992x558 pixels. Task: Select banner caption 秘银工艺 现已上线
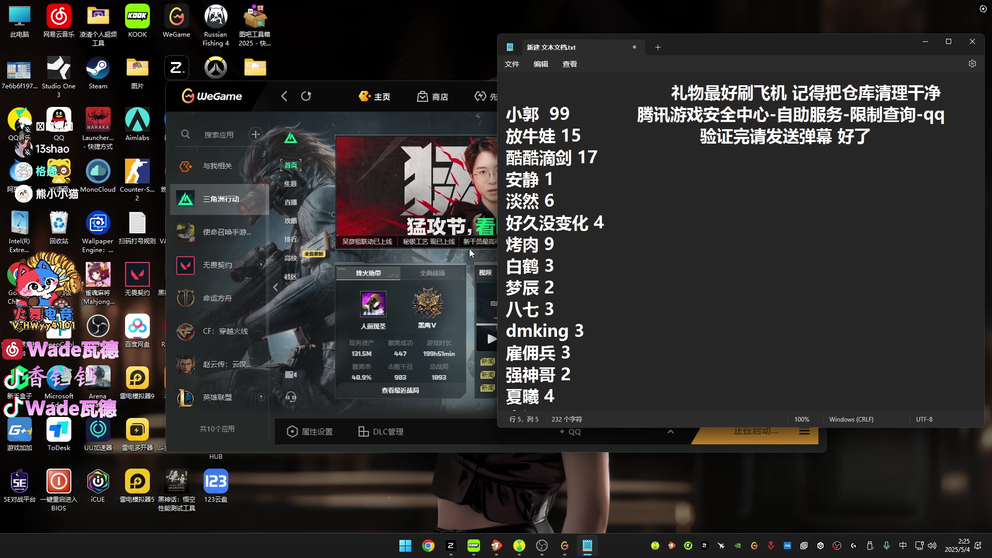[x=429, y=242]
